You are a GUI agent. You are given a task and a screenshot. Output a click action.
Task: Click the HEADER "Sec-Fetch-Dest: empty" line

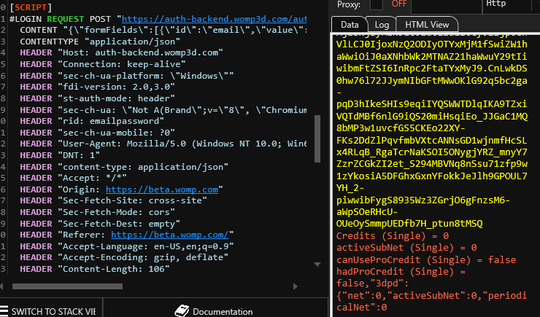[x=100, y=224]
